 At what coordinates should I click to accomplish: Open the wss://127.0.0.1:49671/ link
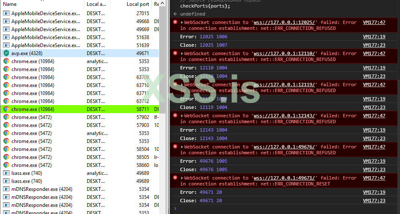tap(285, 178)
